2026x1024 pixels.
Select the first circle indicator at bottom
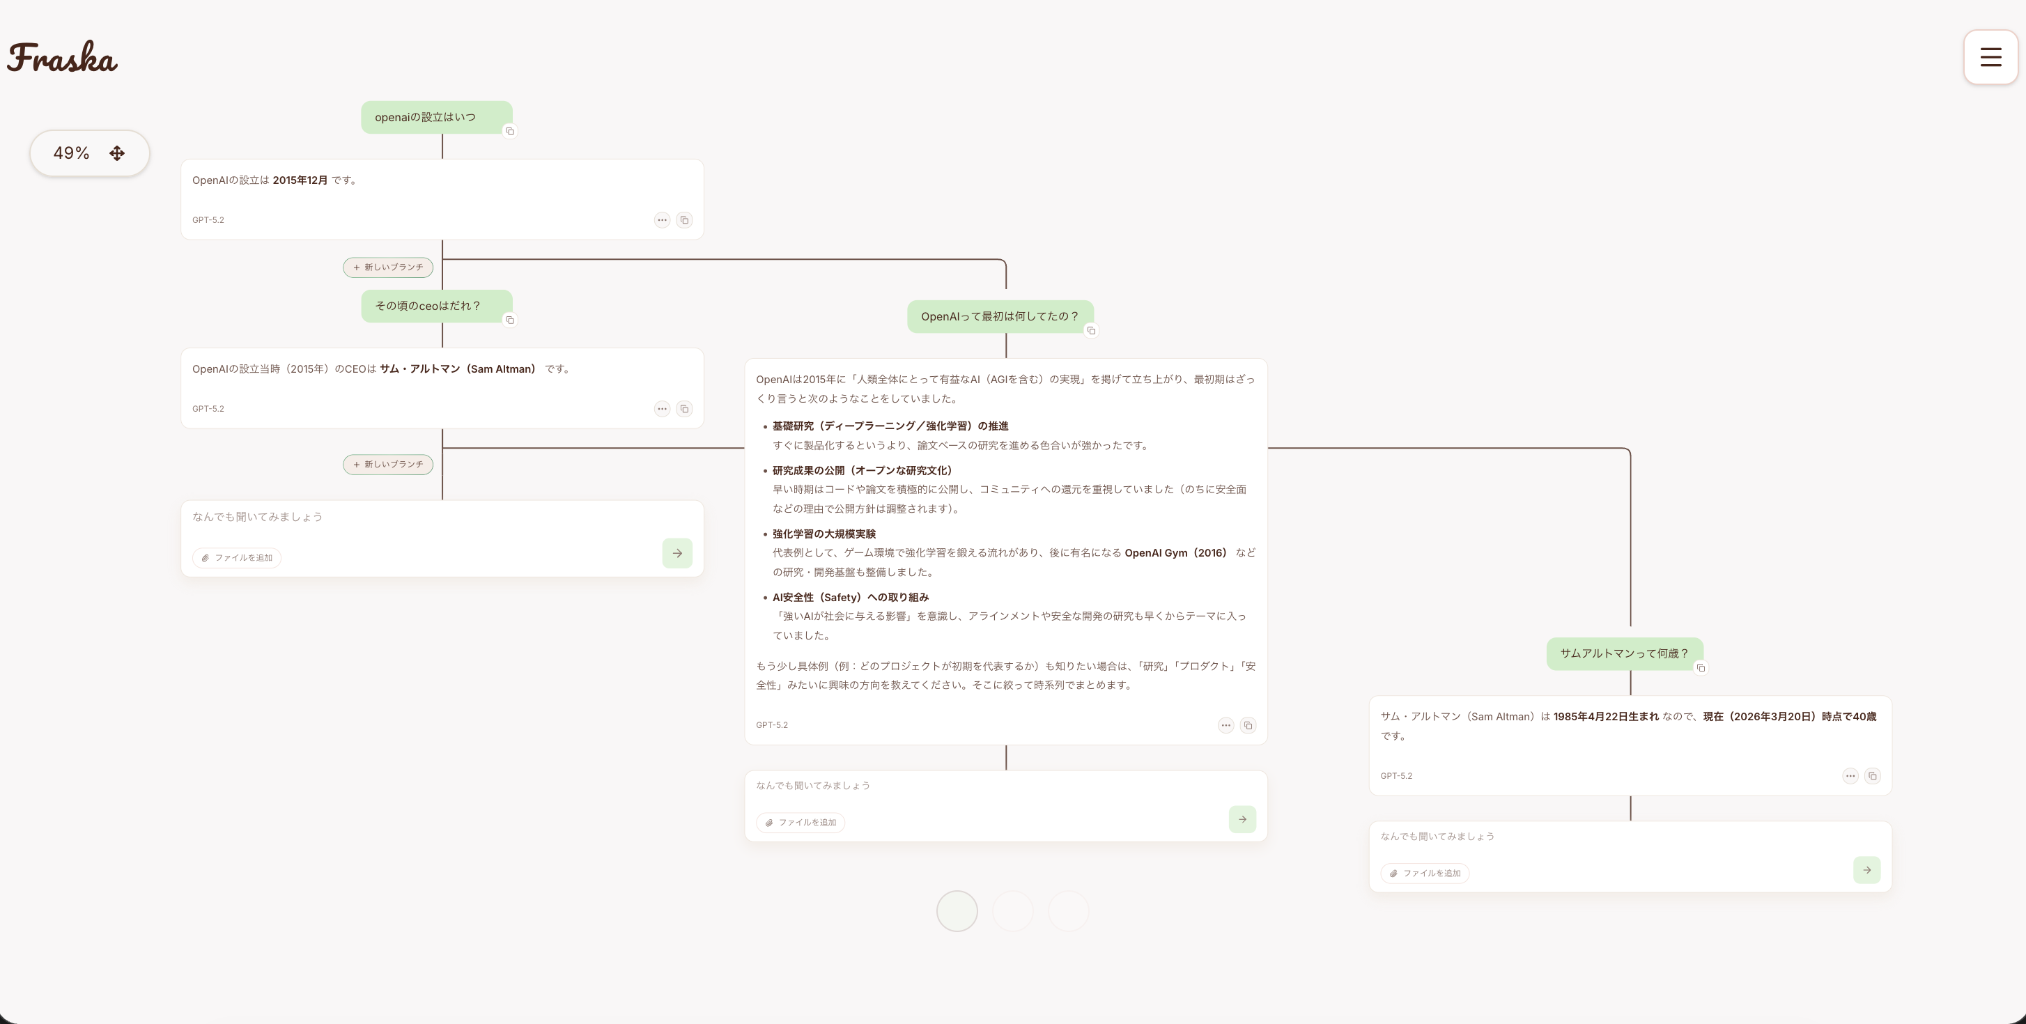[957, 910]
